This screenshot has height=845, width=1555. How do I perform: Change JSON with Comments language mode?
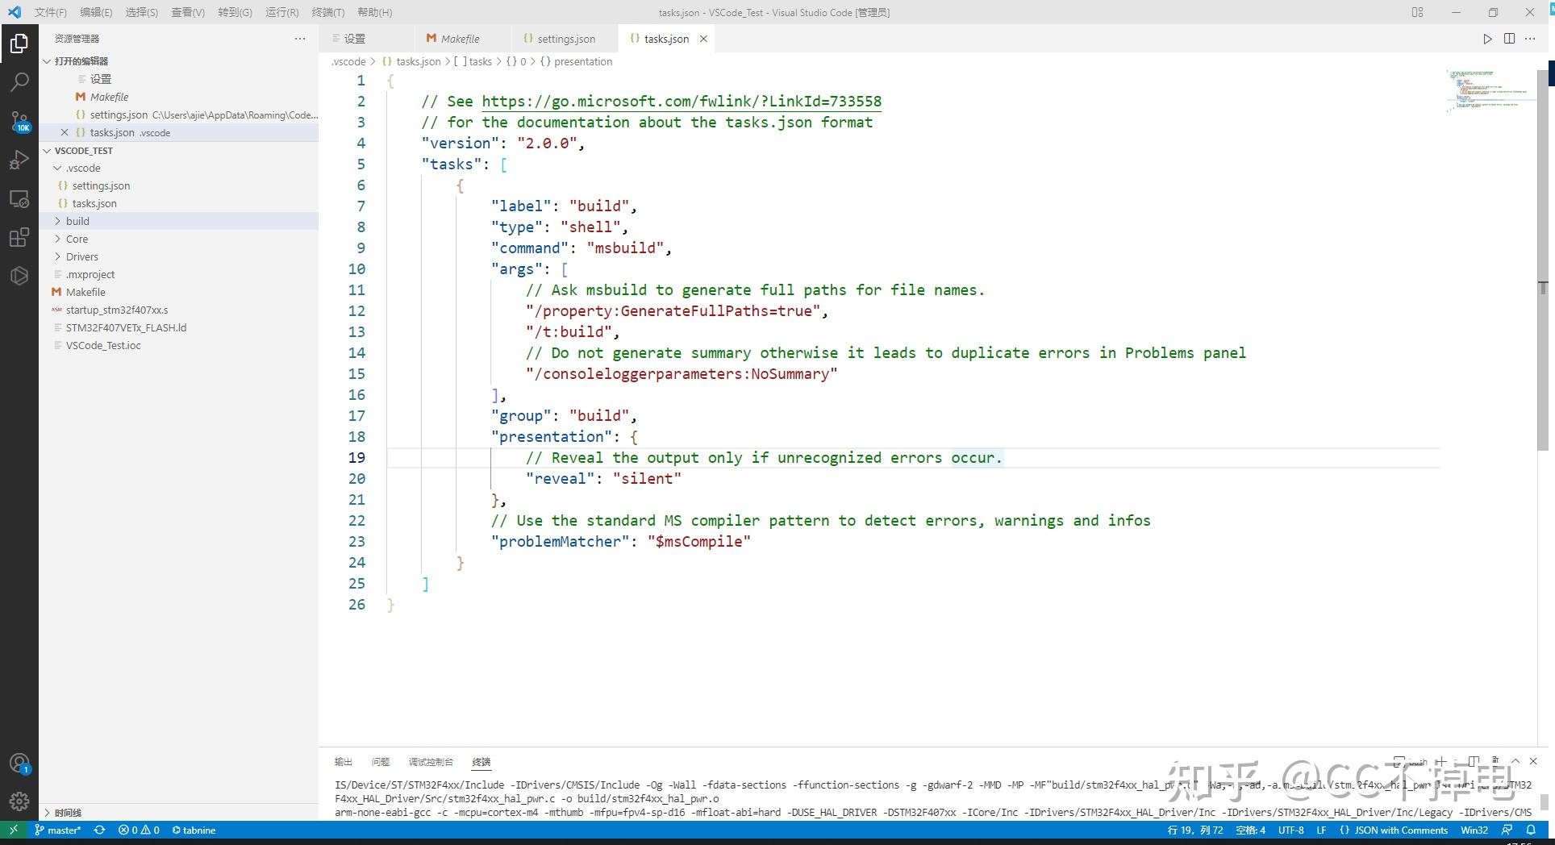pyautogui.click(x=1394, y=830)
